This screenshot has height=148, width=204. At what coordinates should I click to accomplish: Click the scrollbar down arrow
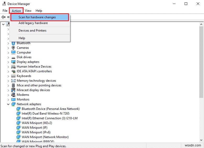tap(201, 140)
